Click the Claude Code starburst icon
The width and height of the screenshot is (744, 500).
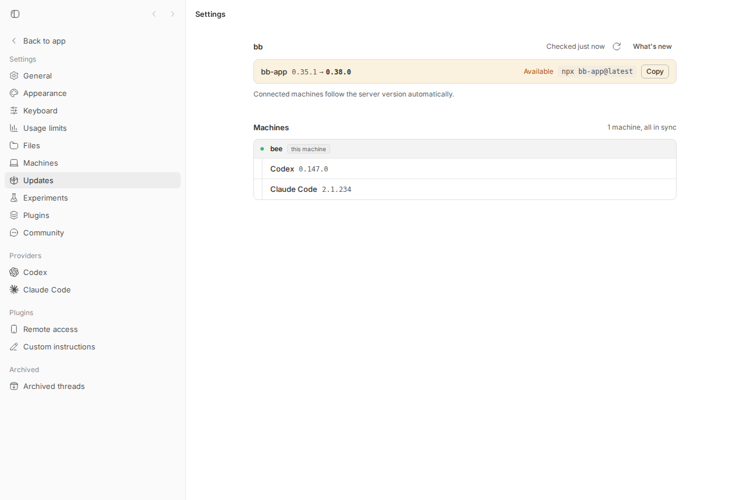coord(14,290)
